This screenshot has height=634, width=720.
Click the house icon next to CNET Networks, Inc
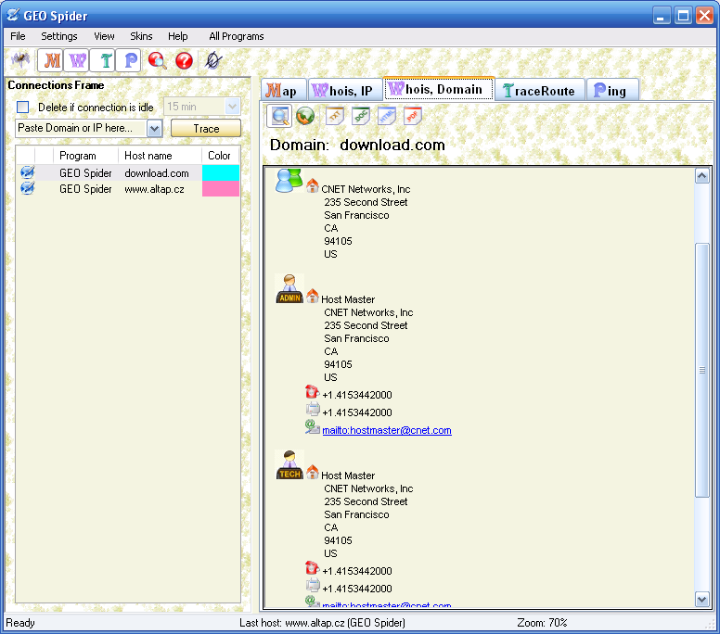point(313,185)
